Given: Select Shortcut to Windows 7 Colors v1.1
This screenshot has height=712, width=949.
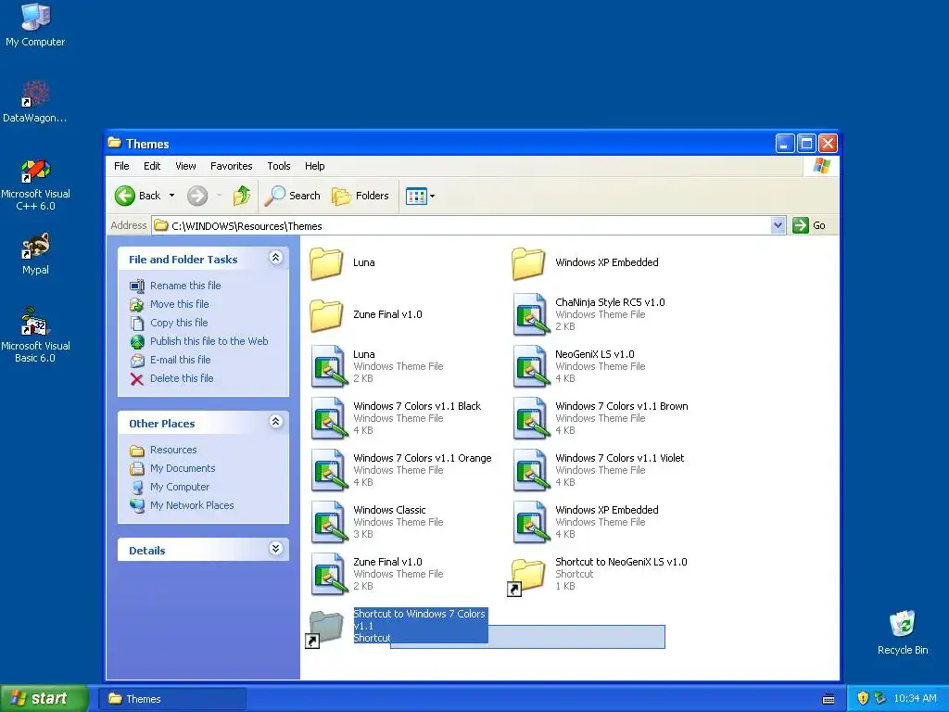Looking at the screenshot, I should coord(397,627).
